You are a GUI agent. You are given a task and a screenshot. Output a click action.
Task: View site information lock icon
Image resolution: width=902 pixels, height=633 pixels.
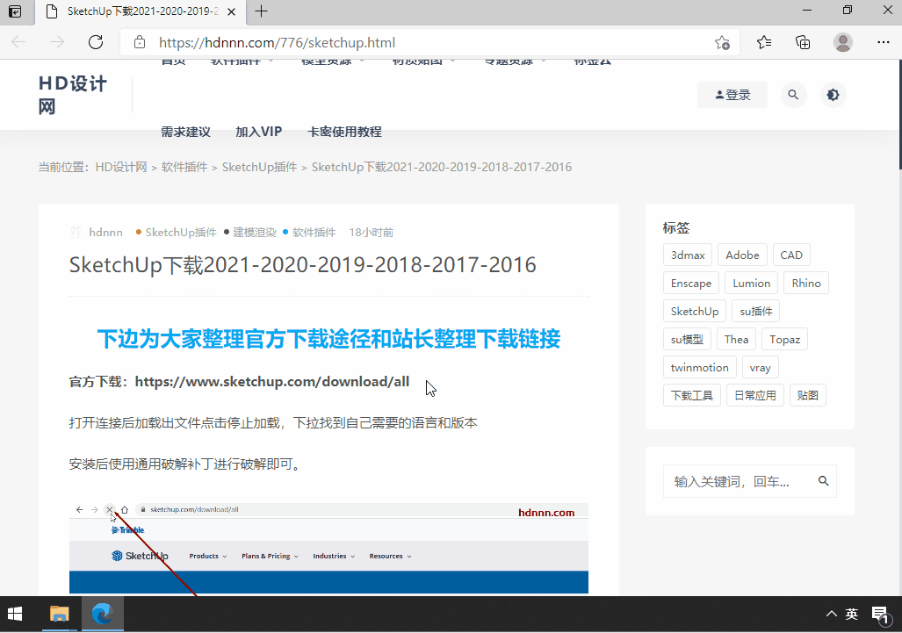140,42
